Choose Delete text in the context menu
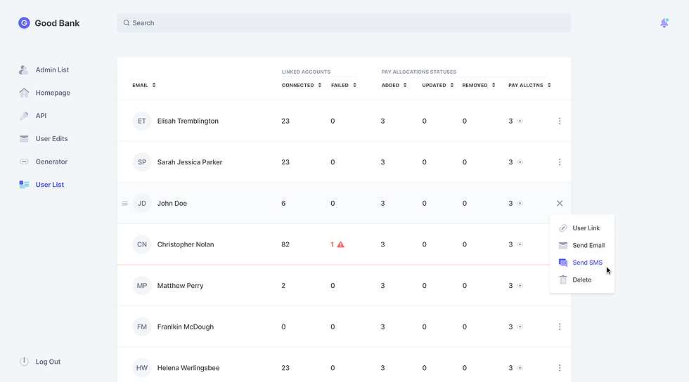 tap(582, 279)
